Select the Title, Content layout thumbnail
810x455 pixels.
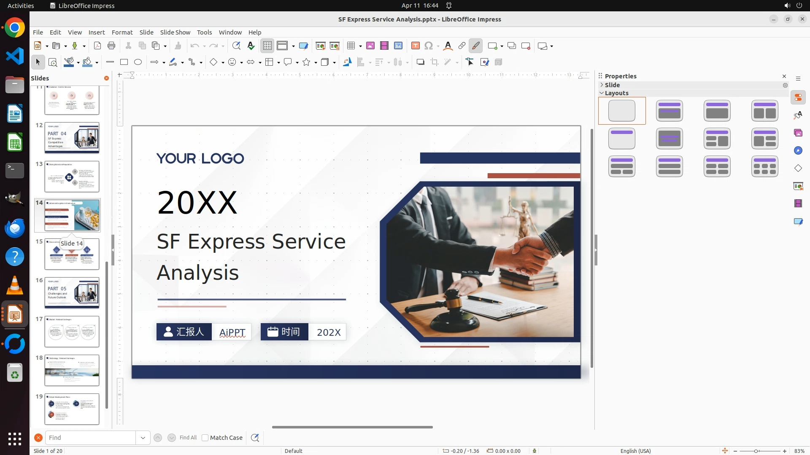[717, 111]
